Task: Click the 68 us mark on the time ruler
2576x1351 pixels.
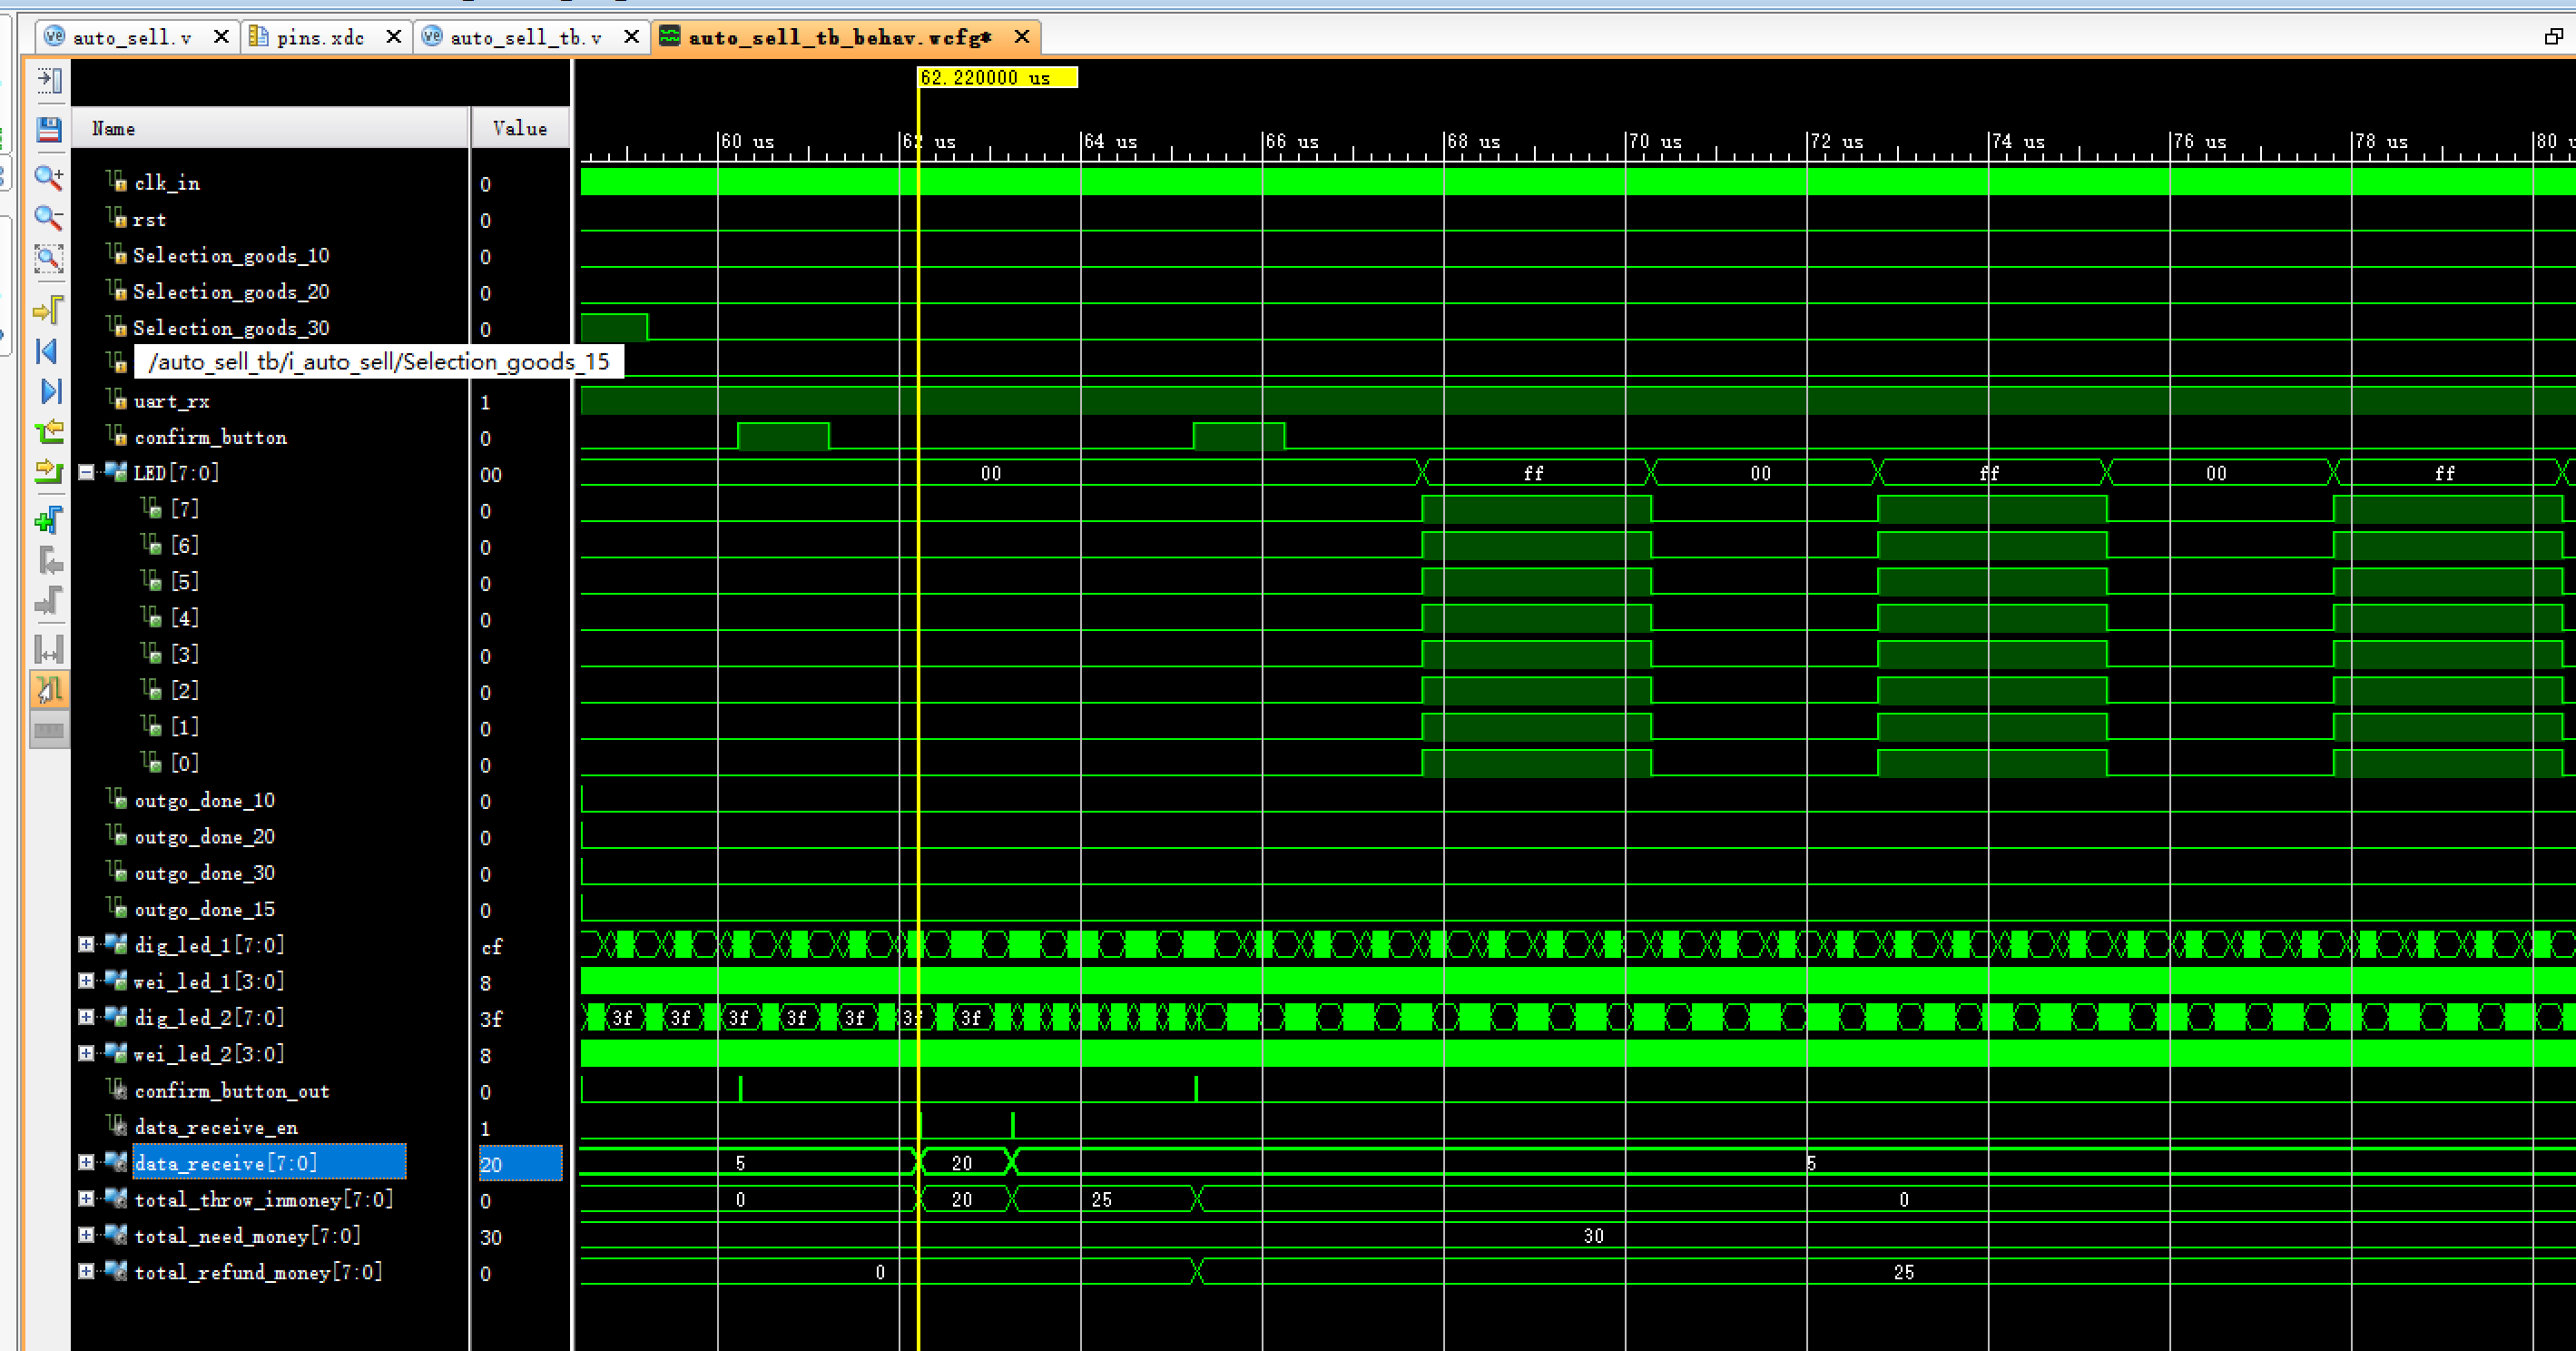Action: point(1476,142)
